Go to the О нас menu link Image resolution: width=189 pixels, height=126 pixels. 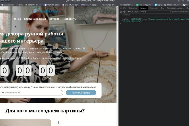click(17, 19)
